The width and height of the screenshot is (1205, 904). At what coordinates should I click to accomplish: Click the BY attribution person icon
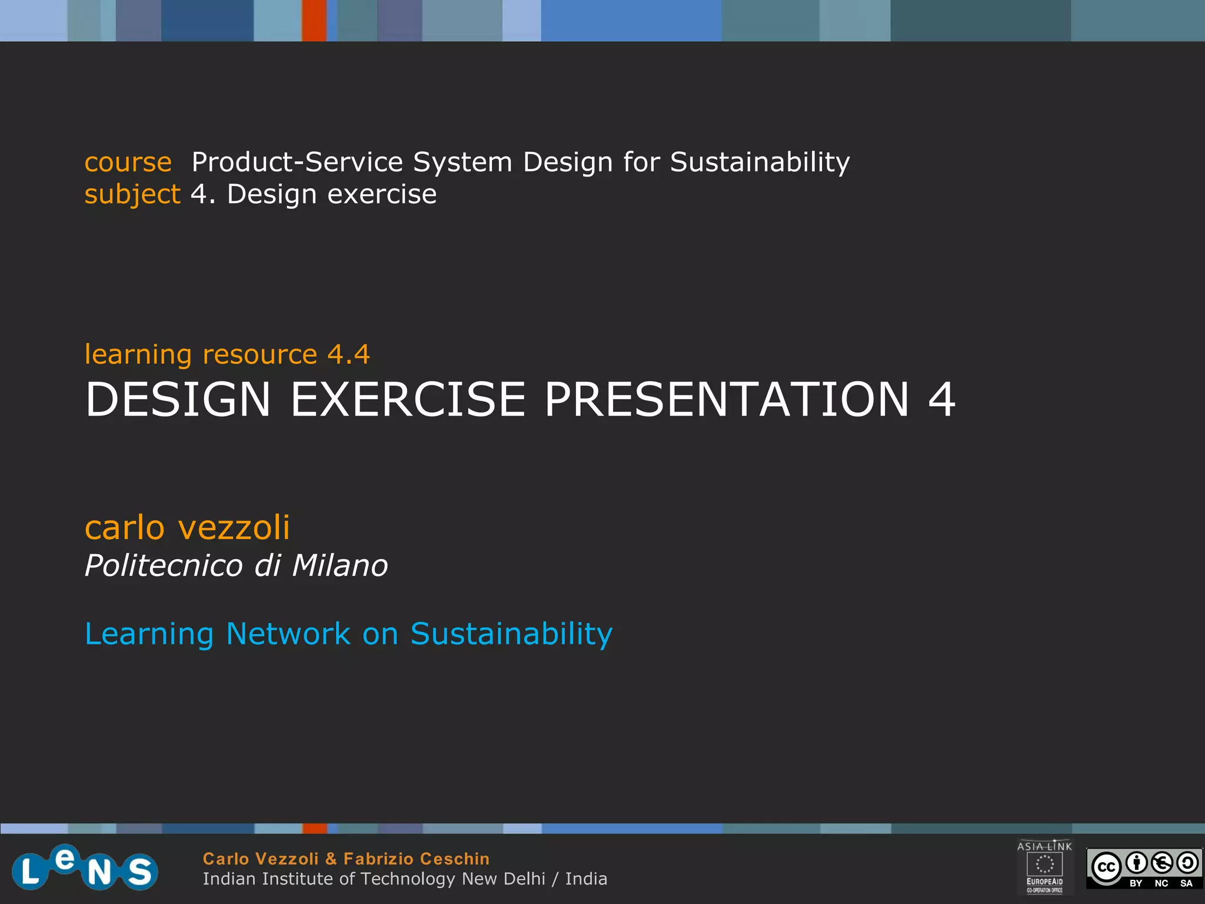pos(1137,863)
